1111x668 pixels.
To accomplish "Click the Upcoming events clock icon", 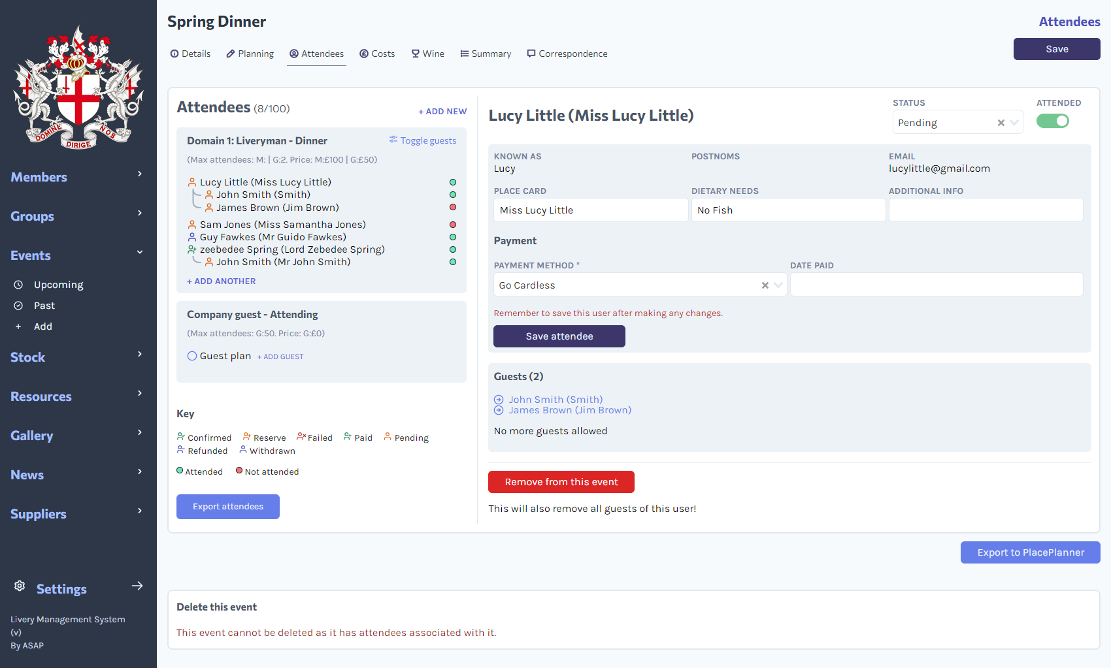I will (x=18, y=284).
